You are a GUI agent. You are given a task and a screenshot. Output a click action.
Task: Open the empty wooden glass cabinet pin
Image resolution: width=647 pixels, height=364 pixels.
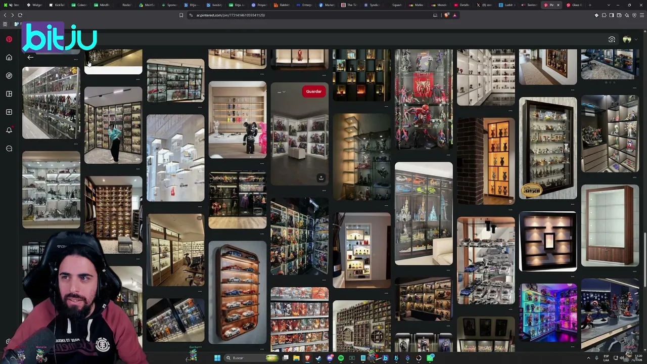pyautogui.click(x=610, y=225)
